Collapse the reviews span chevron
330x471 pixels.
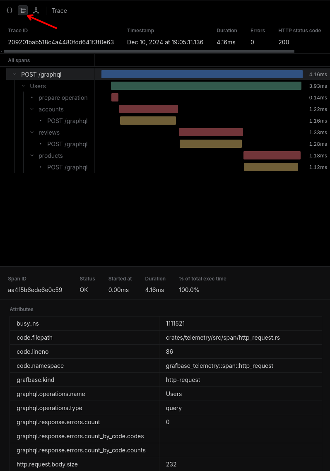(32, 133)
